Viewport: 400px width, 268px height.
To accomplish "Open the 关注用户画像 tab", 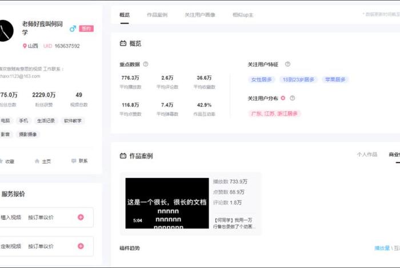I will [x=200, y=15].
